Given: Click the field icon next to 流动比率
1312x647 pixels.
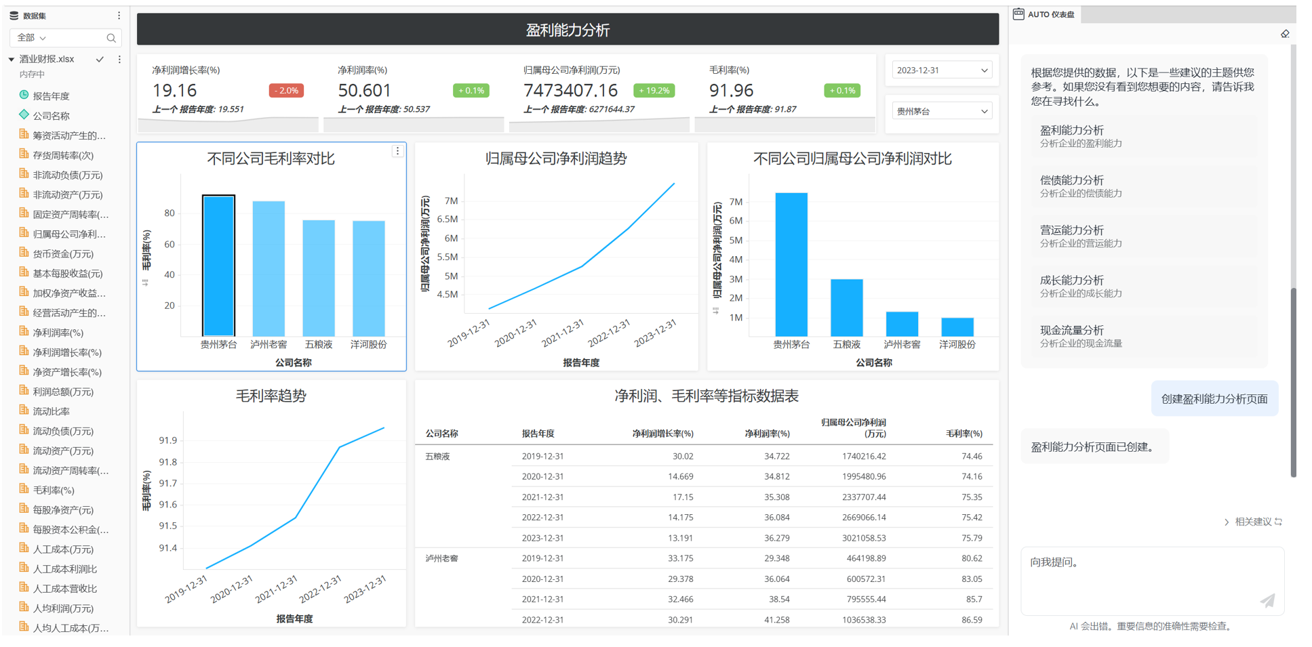Looking at the screenshot, I should point(24,411).
